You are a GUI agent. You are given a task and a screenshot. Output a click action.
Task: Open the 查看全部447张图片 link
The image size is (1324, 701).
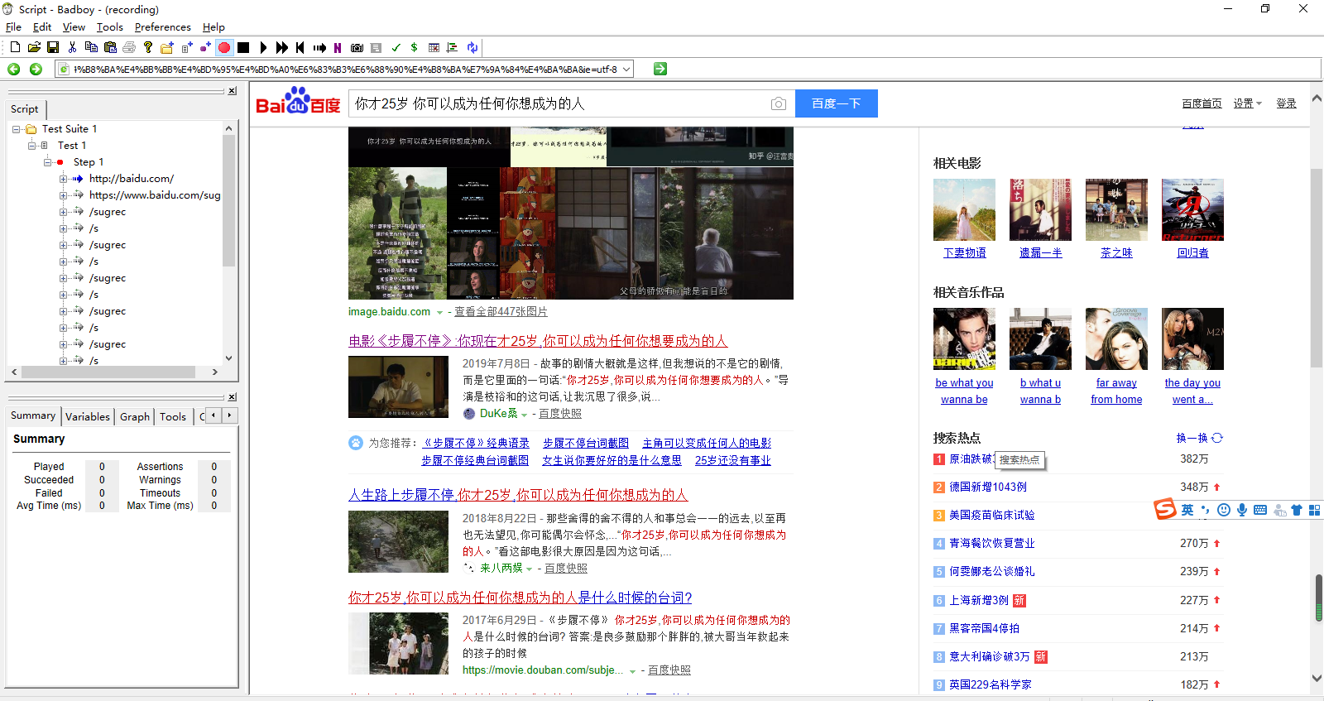(501, 312)
